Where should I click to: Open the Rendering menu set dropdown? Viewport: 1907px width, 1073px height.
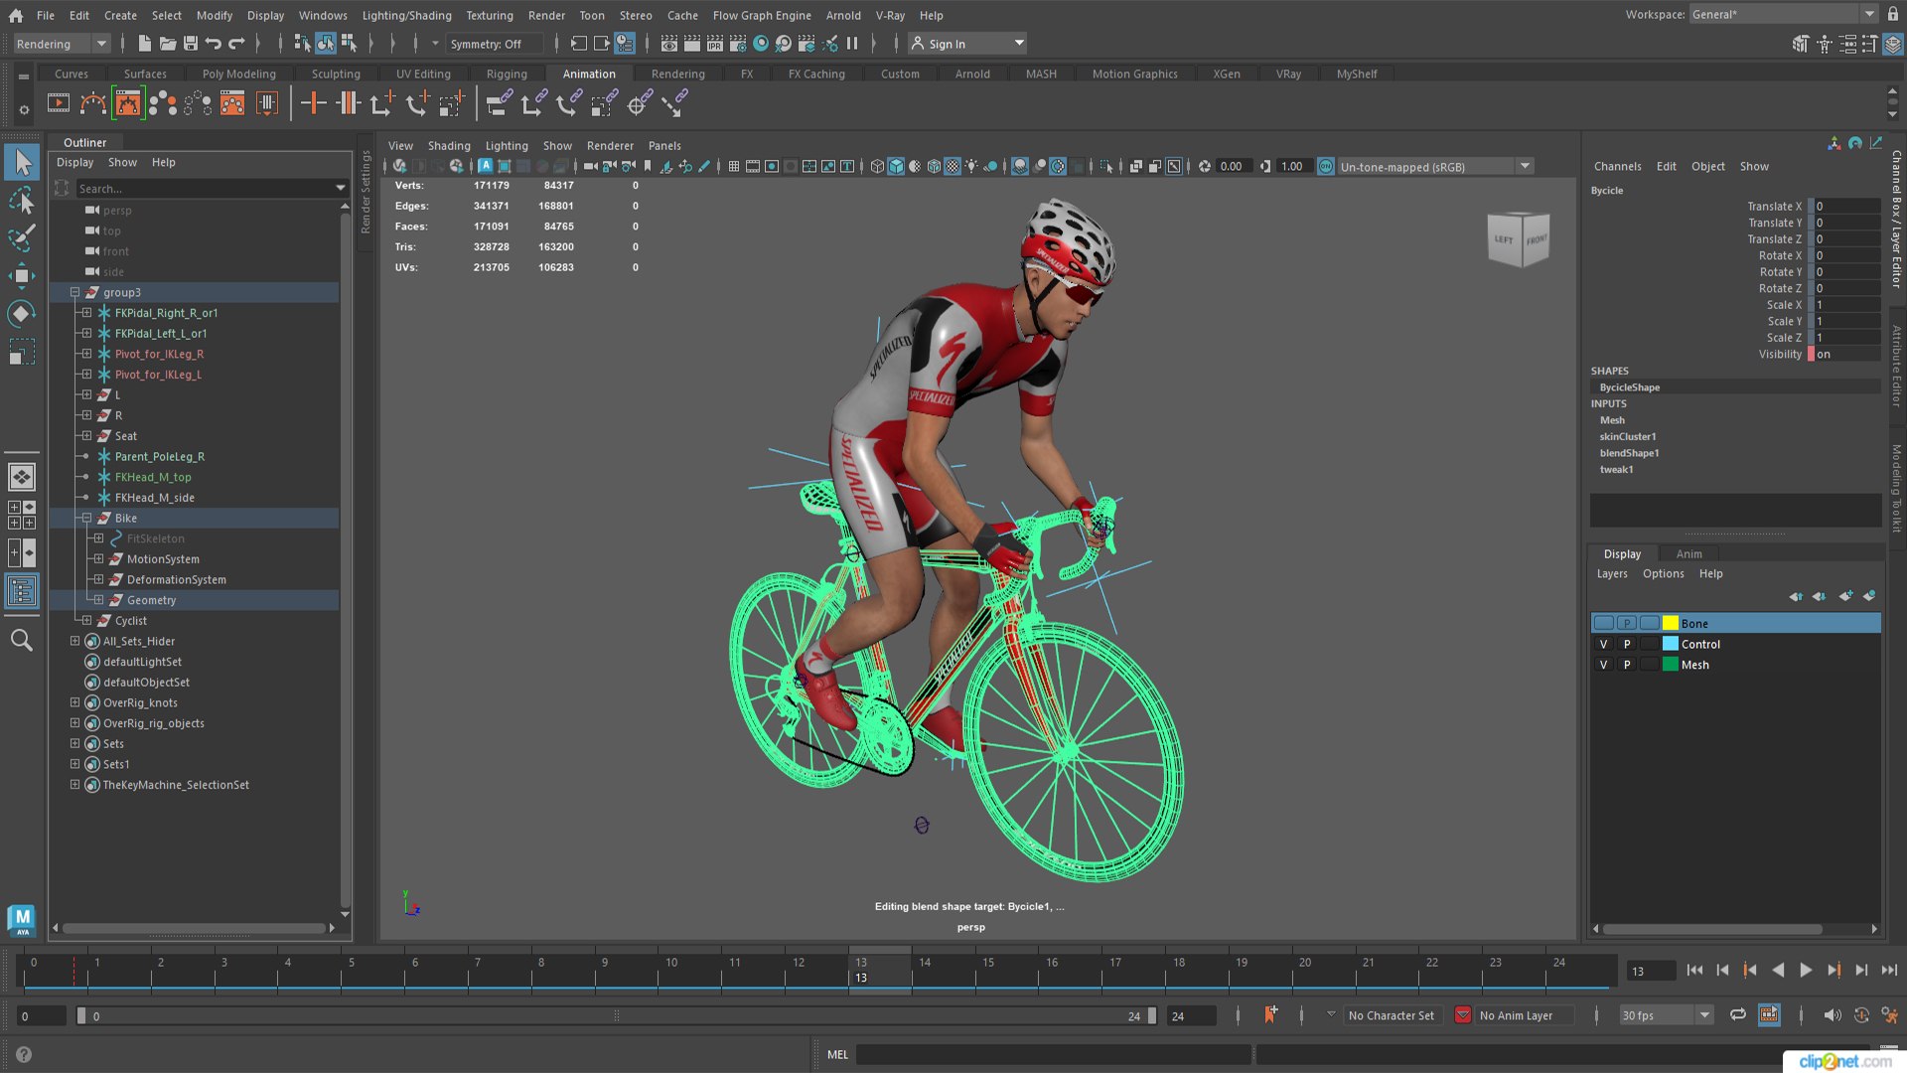[62, 44]
